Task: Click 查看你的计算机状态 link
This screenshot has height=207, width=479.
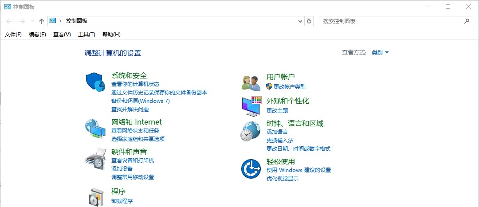Action: [x=135, y=84]
